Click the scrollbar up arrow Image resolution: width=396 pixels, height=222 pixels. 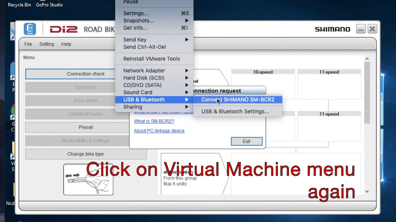tap(367, 59)
